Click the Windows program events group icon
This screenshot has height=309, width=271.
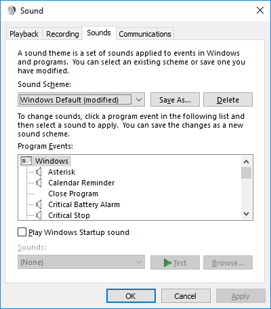[x=26, y=161]
